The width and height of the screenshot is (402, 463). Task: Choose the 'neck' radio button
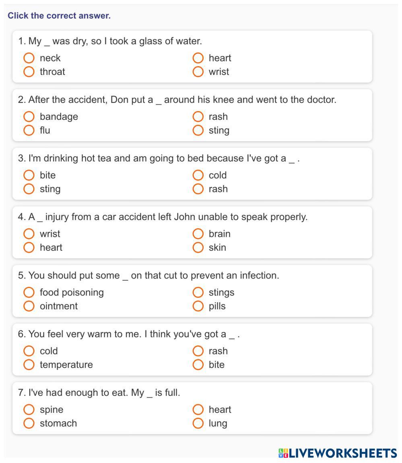tap(29, 58)
